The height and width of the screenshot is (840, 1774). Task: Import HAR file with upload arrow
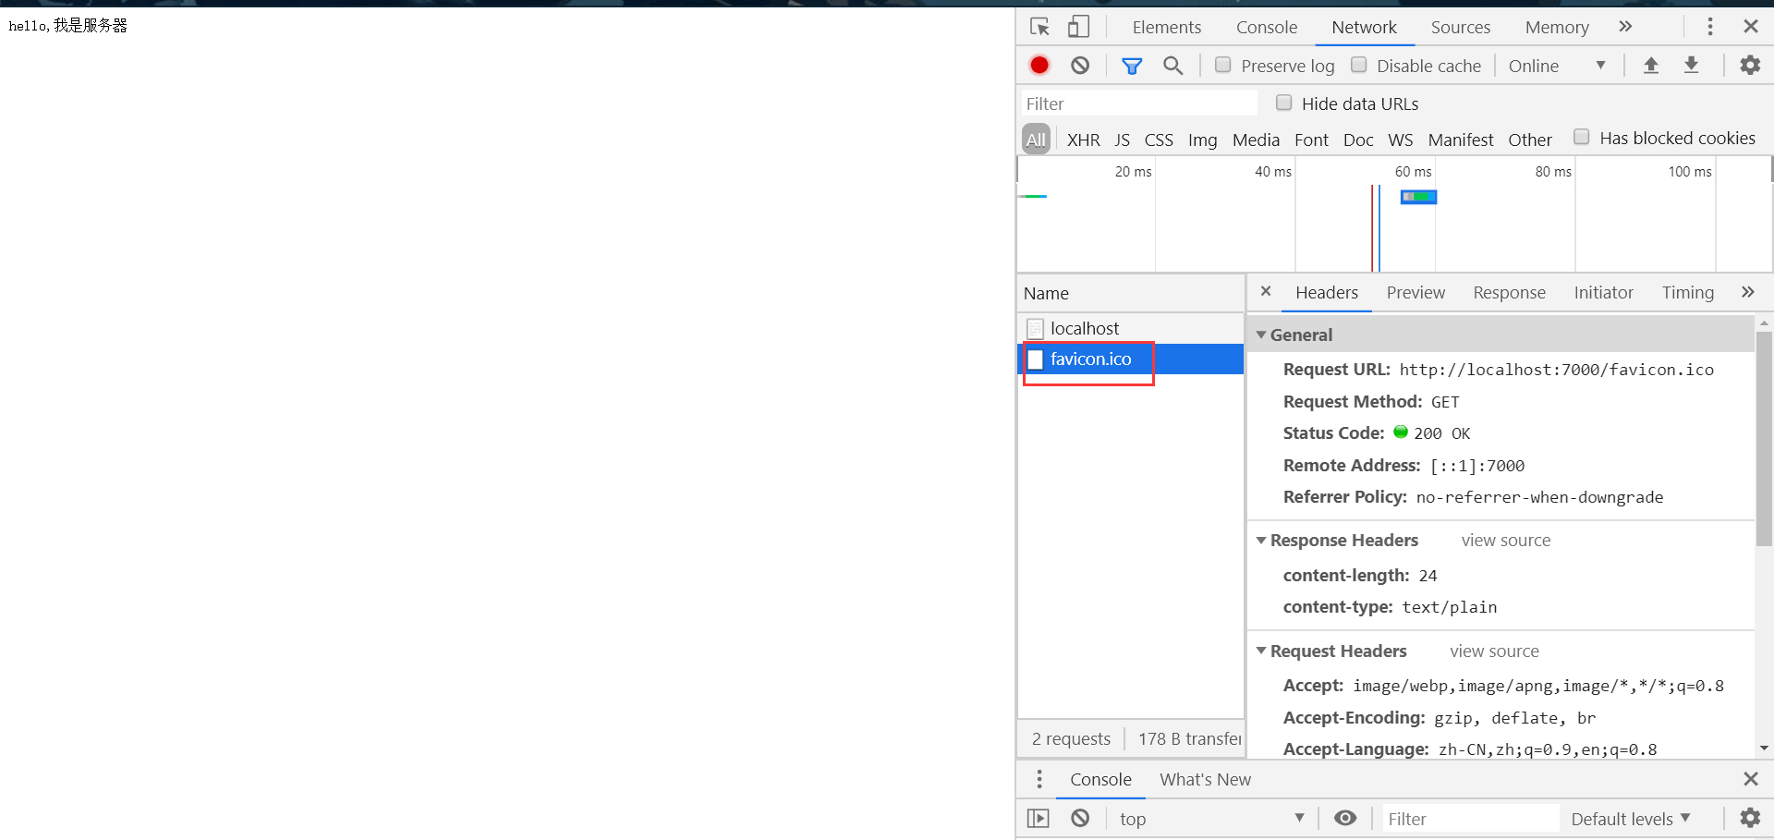point(1651,65)
